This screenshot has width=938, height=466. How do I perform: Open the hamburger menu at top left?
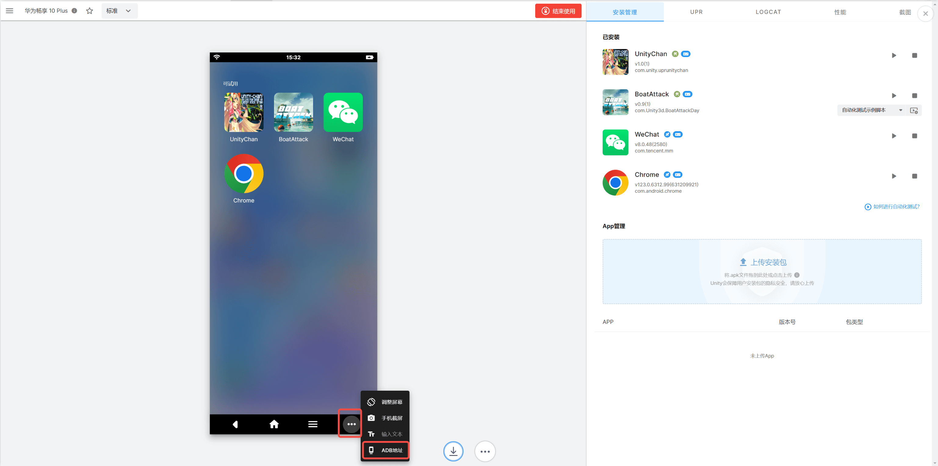(x=10, y=11)
